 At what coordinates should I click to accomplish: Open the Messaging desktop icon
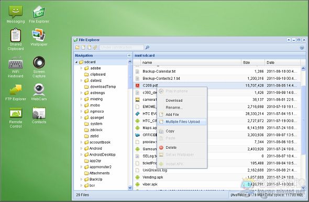16,14
